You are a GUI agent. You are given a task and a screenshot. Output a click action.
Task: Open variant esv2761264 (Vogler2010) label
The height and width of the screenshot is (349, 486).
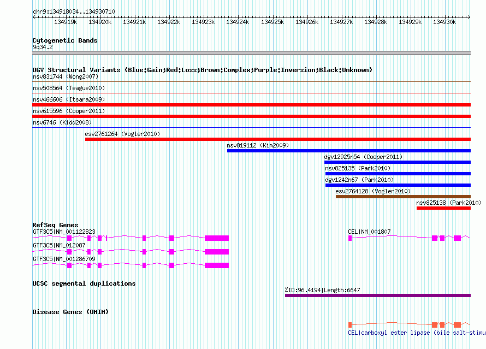[x=122, y=134]
